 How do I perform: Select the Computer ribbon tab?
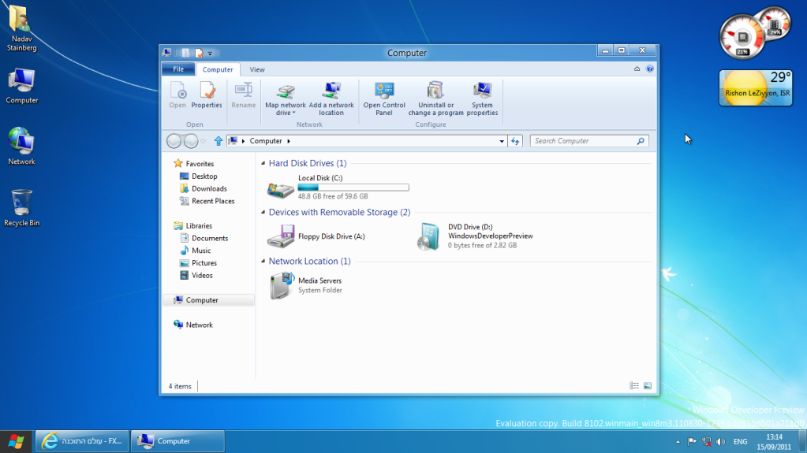(x=218, y=69)
